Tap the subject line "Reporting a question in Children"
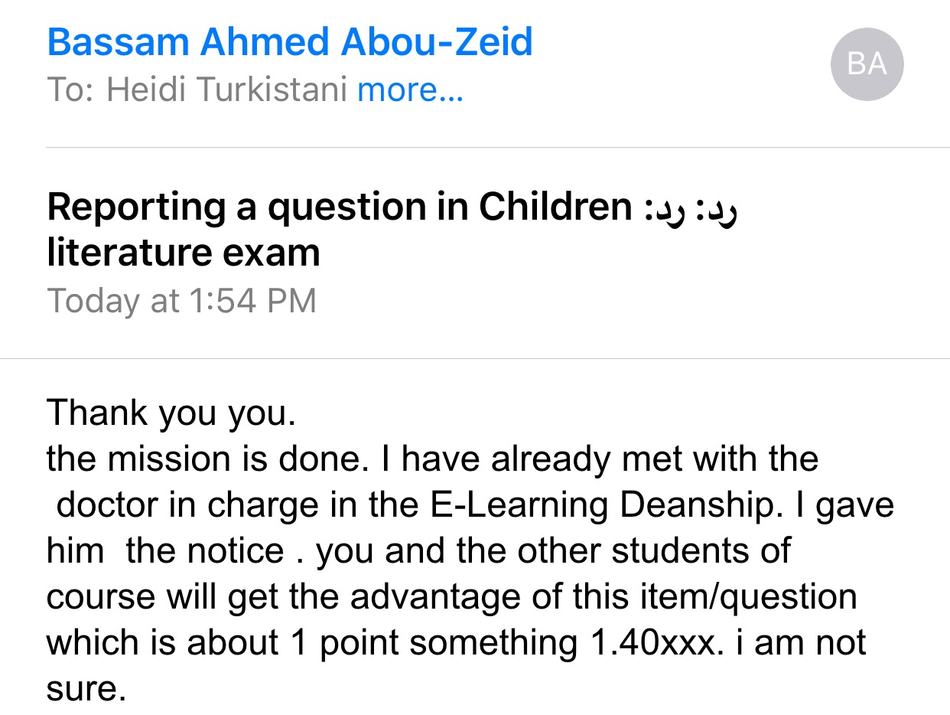 340,207
